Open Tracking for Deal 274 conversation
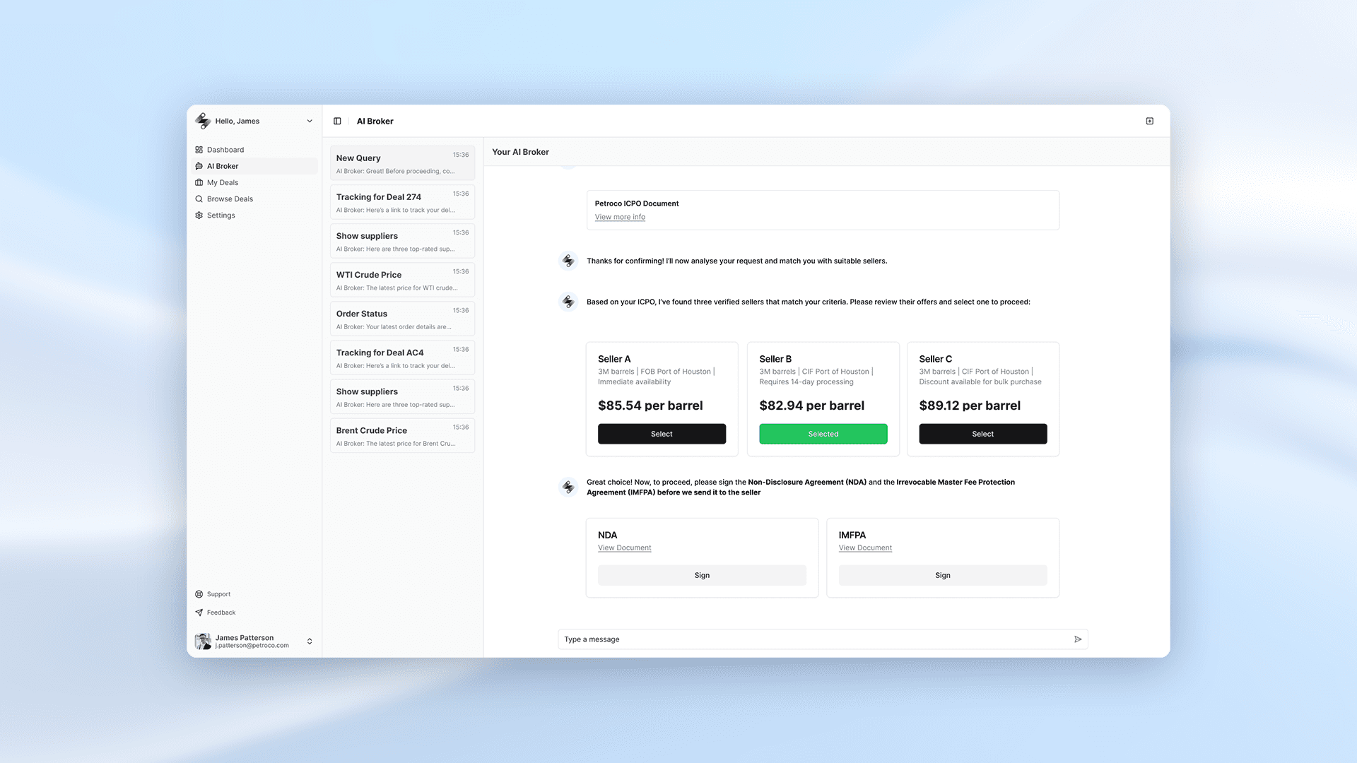Viewport: 1357px width, 763px height. pos(401,203)
